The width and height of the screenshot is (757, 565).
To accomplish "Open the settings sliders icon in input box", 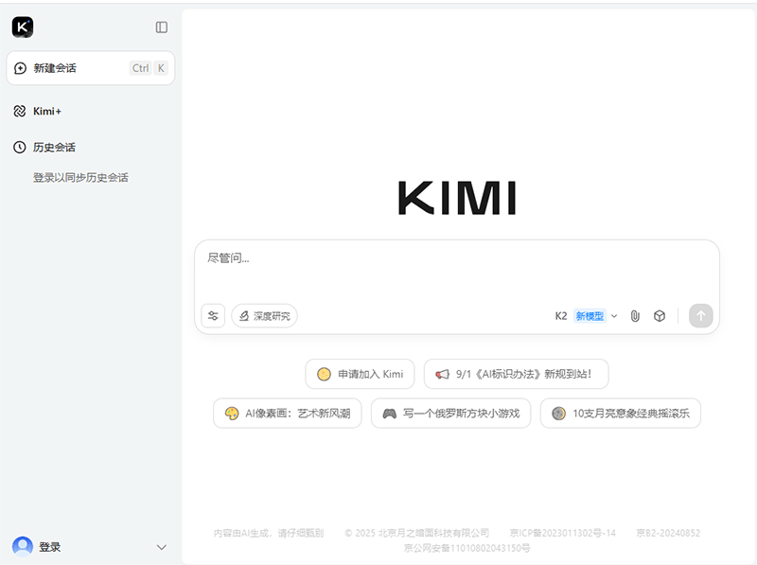I will 214,316.
